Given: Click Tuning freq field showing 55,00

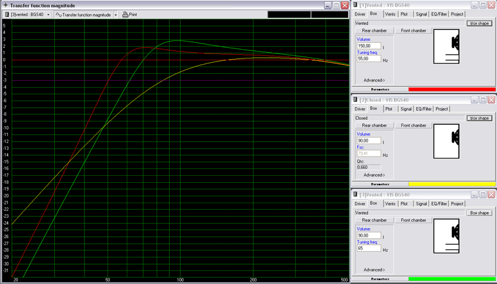Looking at the screenshot, I should coord(368,58).
